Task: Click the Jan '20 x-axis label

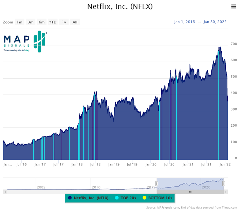Action: tap(151, 164)
